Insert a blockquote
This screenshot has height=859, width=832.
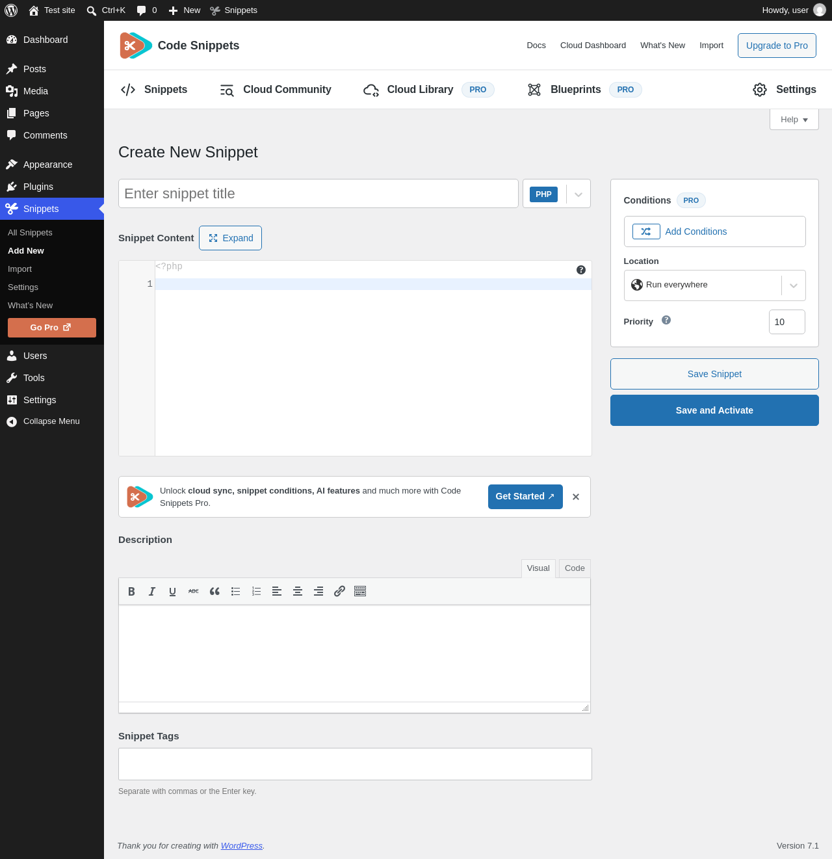(x=214, y=592)
